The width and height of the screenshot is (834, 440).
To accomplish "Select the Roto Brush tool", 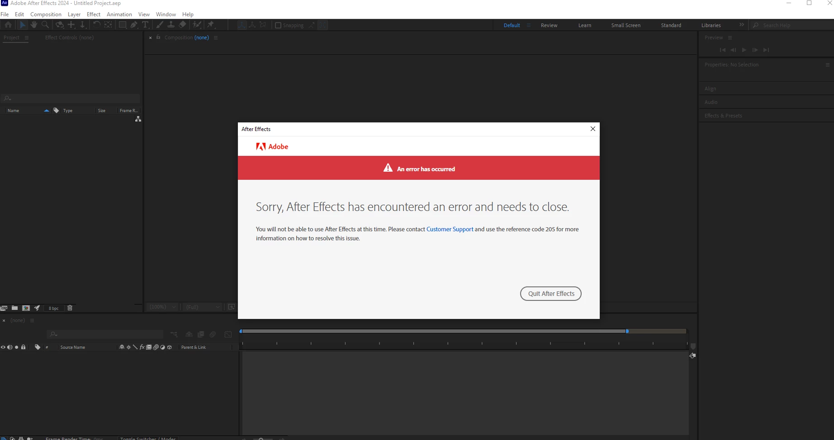I will pos(197,25).
